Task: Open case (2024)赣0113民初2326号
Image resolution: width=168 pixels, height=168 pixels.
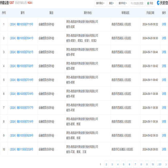Action: (21, 149)
